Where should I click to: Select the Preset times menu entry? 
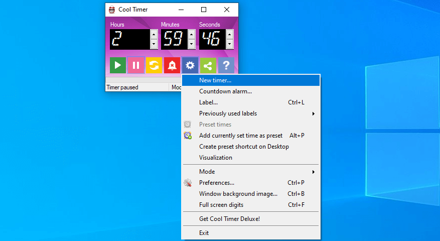(x=251, y=125)
